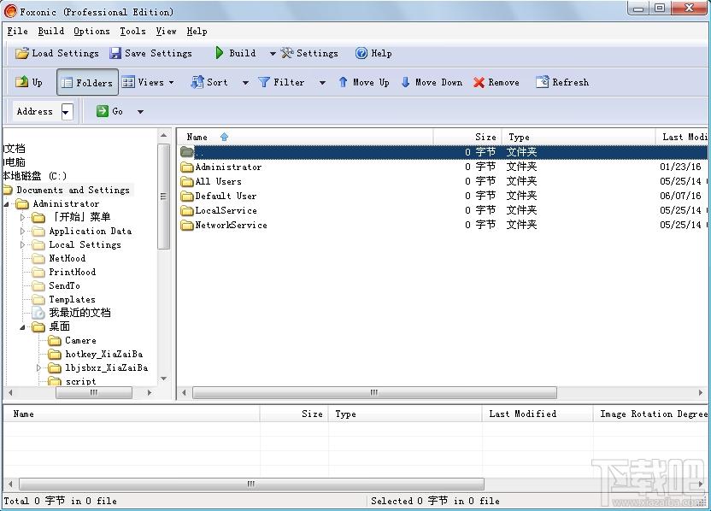Sort file list by Type column header
This screenshot has height=511, width=711.
tap(579, 137)
